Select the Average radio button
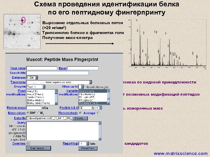Screen dimensions: 210x157 (98, 113)
